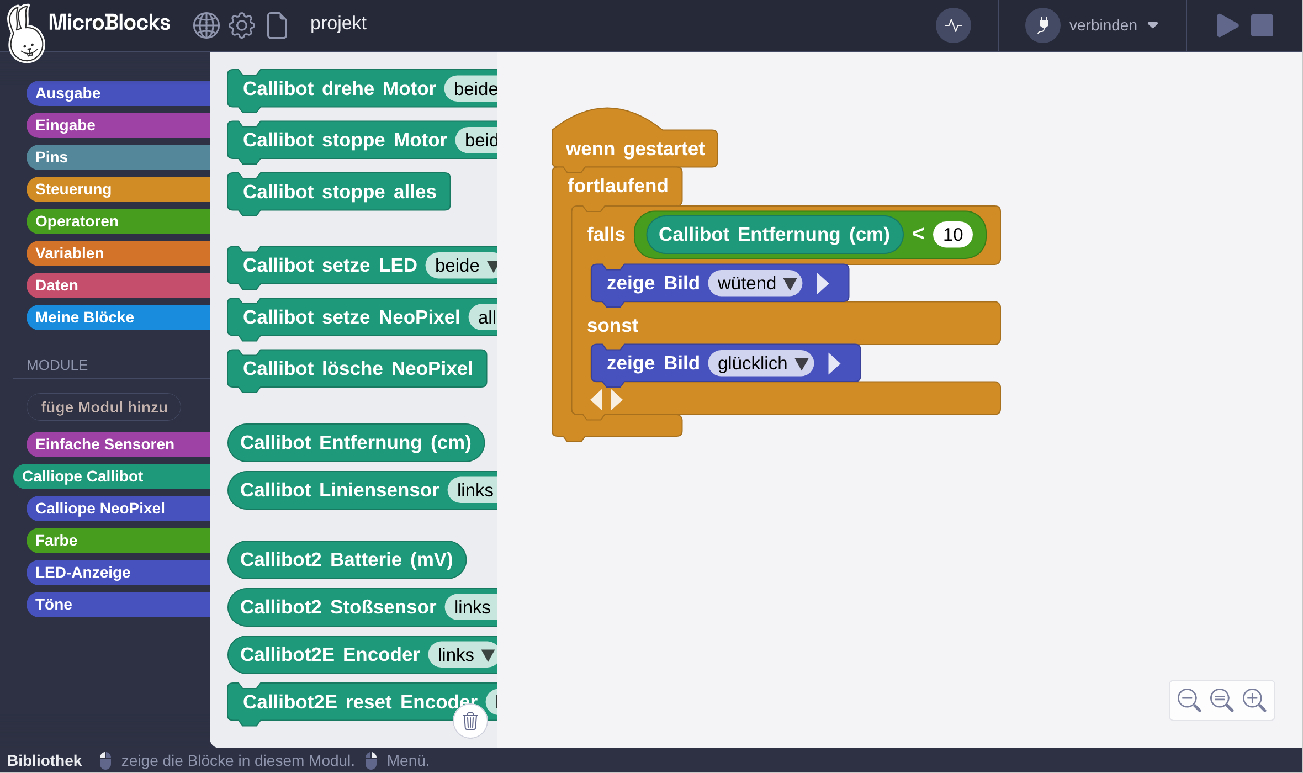Show the data graph icon
Screen dimensions: 1303x773
pyautogui.click(x=954, y=25)
